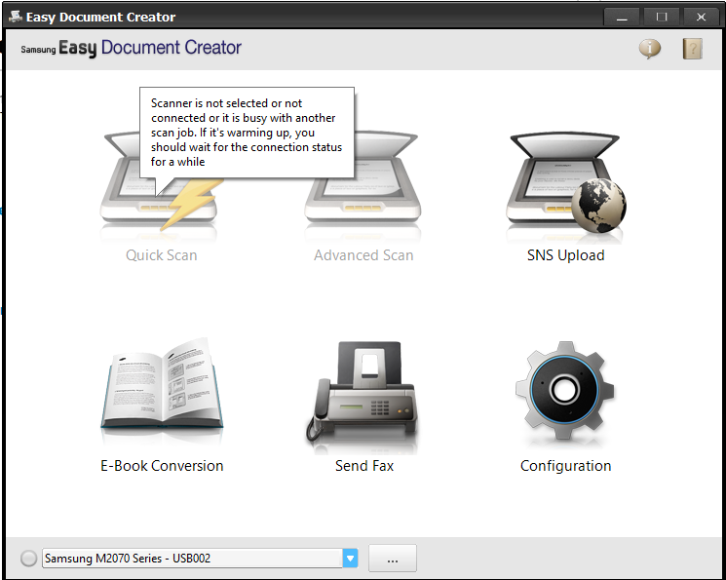Screen dimensions: 726x580
Task: Click the browse "..." button
Action: click(393, 559)
